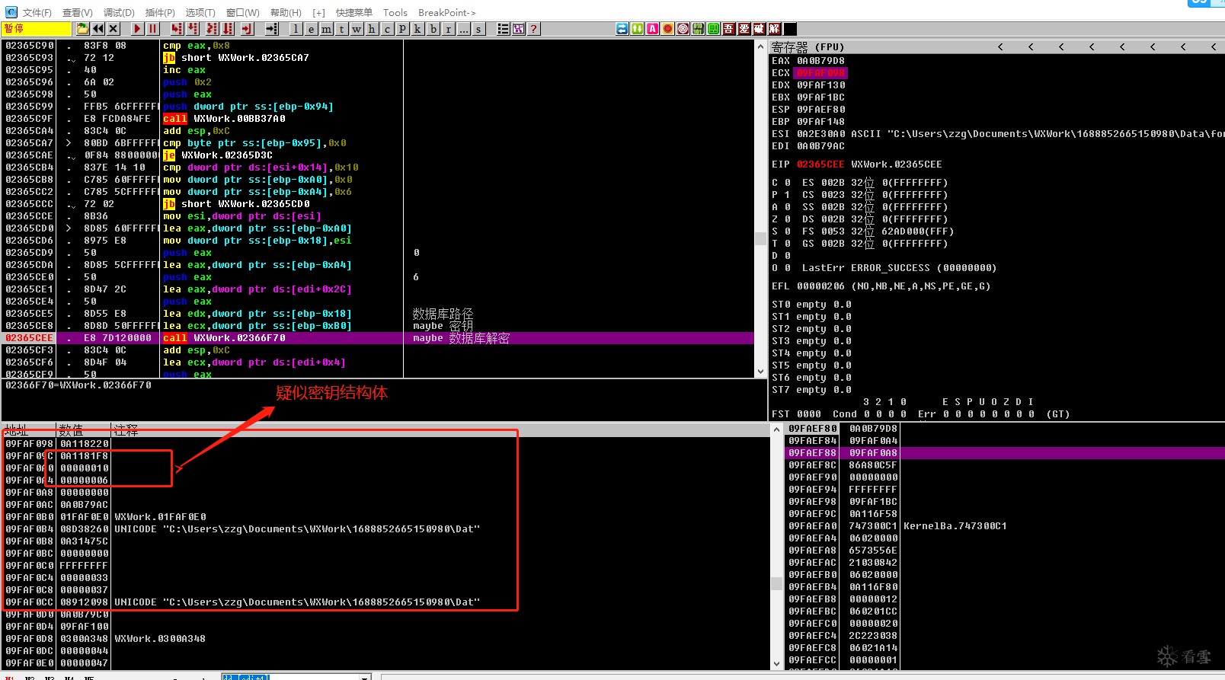Restart the debugged program with rewind icon
The image size is (1225, 680).
coord(98,29)
